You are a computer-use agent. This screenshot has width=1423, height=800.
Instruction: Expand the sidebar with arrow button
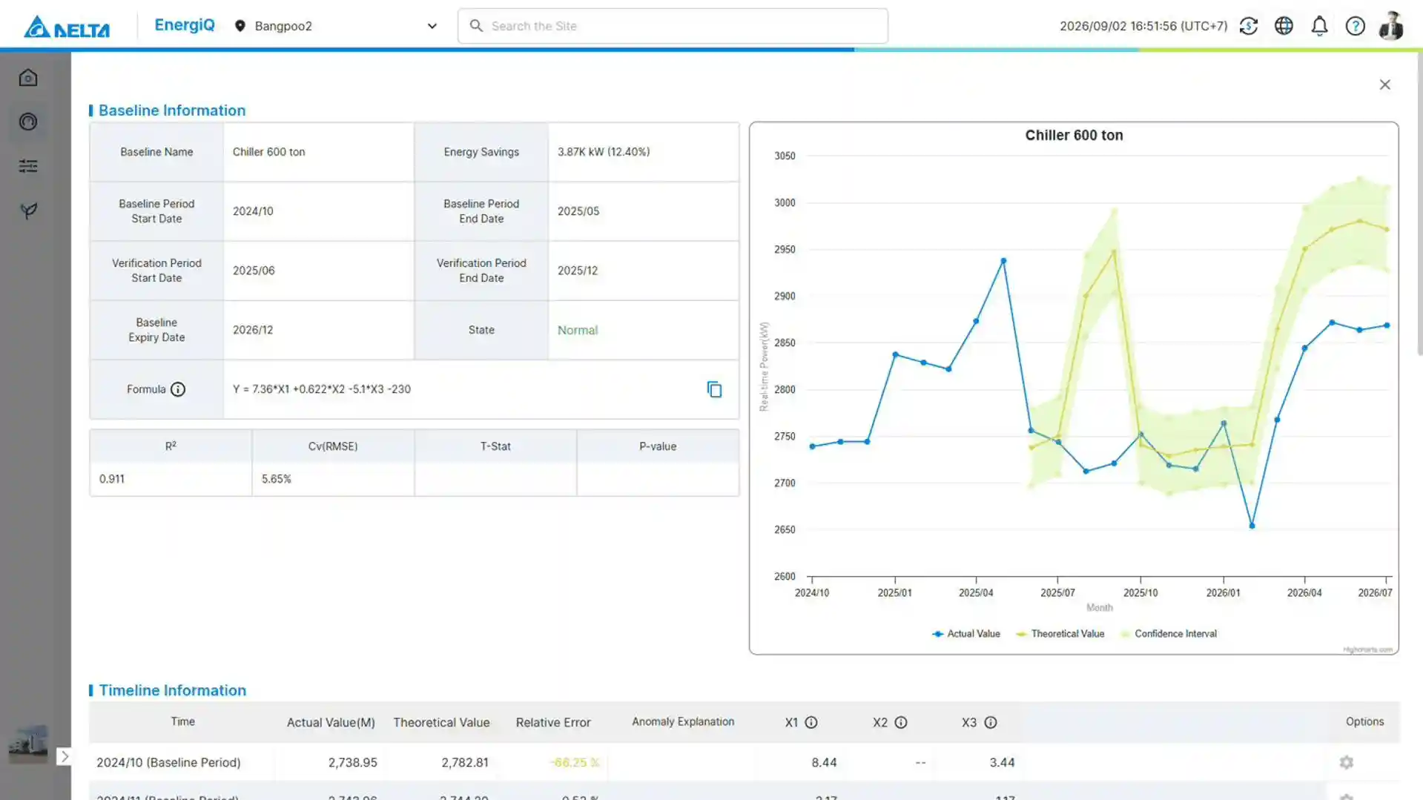point(65,756)
